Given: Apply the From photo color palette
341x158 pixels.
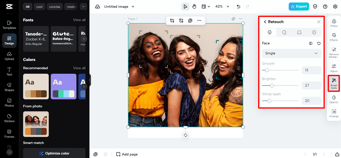Looking at the screenshot, I should [36, 124].
